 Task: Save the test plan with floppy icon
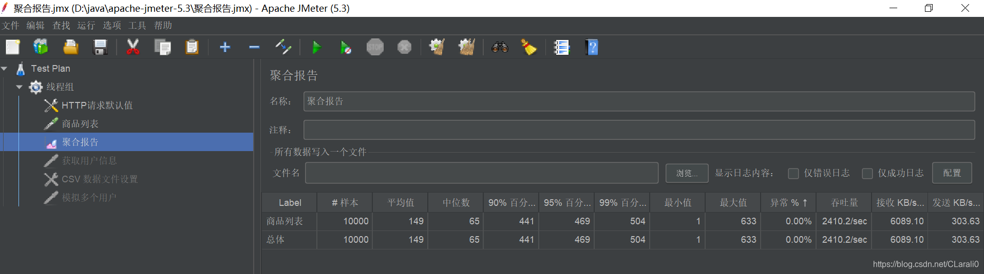coord(100,47)
